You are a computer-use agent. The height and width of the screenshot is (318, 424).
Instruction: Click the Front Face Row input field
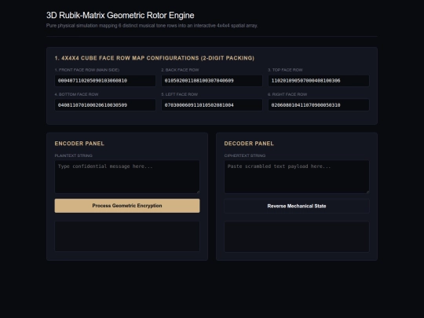105,81
